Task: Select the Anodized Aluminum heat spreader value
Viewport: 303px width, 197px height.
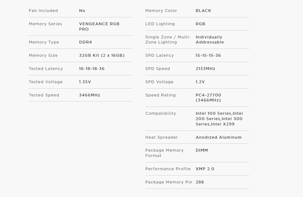Action: pos(218,137)
